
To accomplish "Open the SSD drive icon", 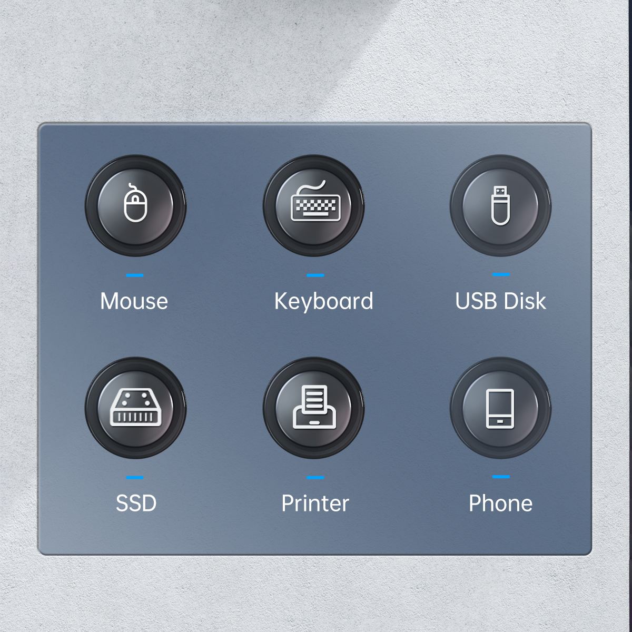I will 136,408.
